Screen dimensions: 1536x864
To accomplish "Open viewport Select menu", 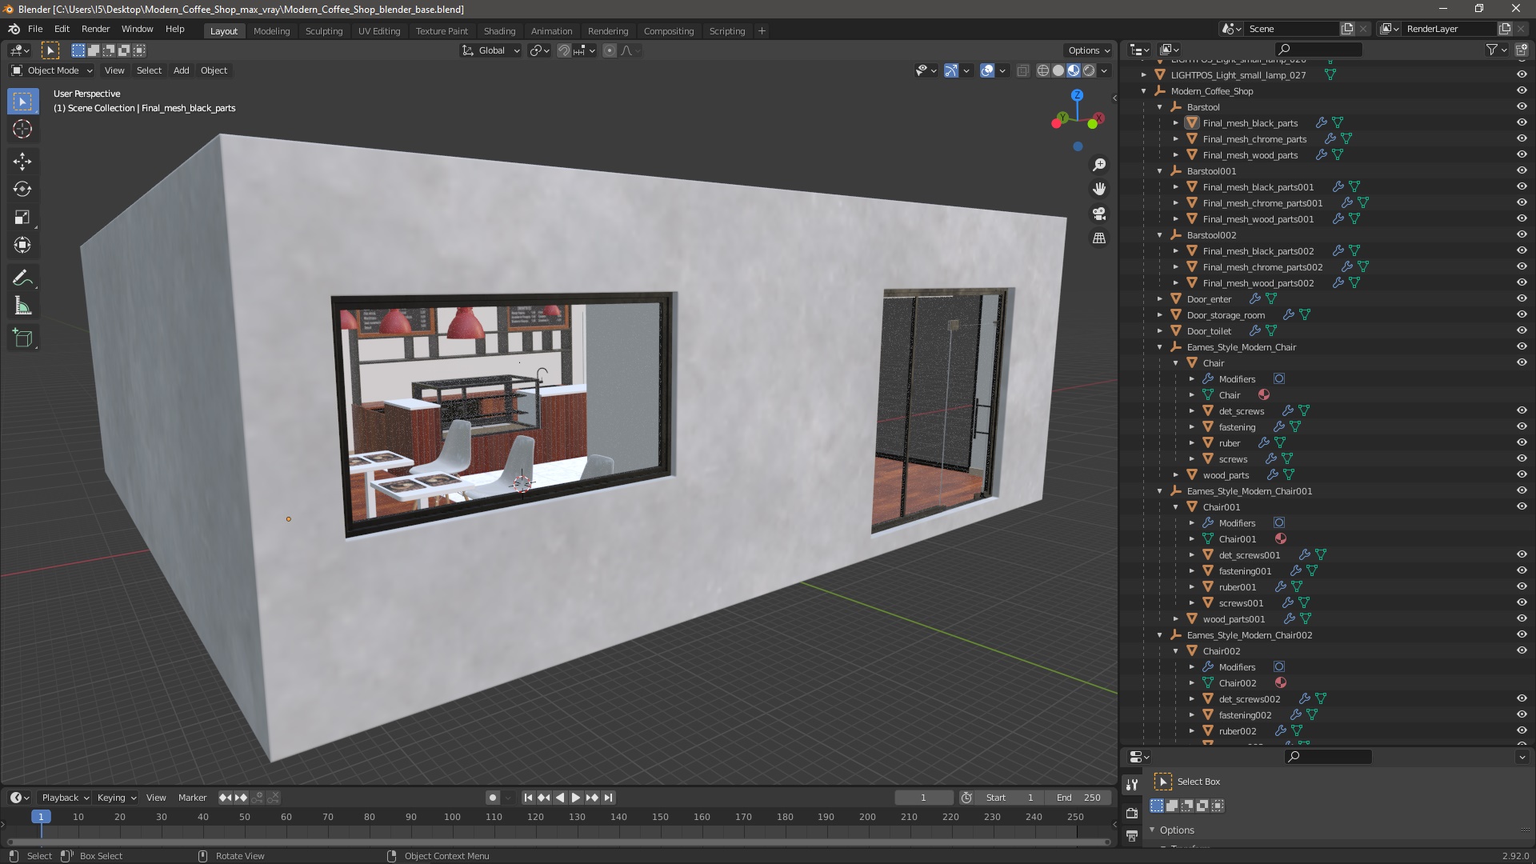I will point(149,70).
